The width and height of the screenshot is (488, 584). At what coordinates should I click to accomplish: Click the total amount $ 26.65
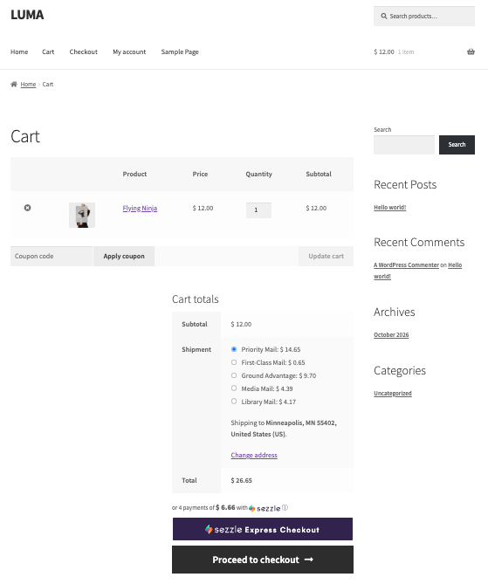tap(242, 480)
